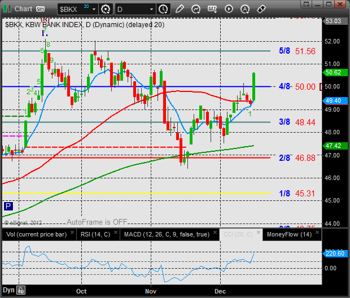Open the symbol settings gear menu
The height and width of the screenshot is (298, 350).
(x=106, y=10)
